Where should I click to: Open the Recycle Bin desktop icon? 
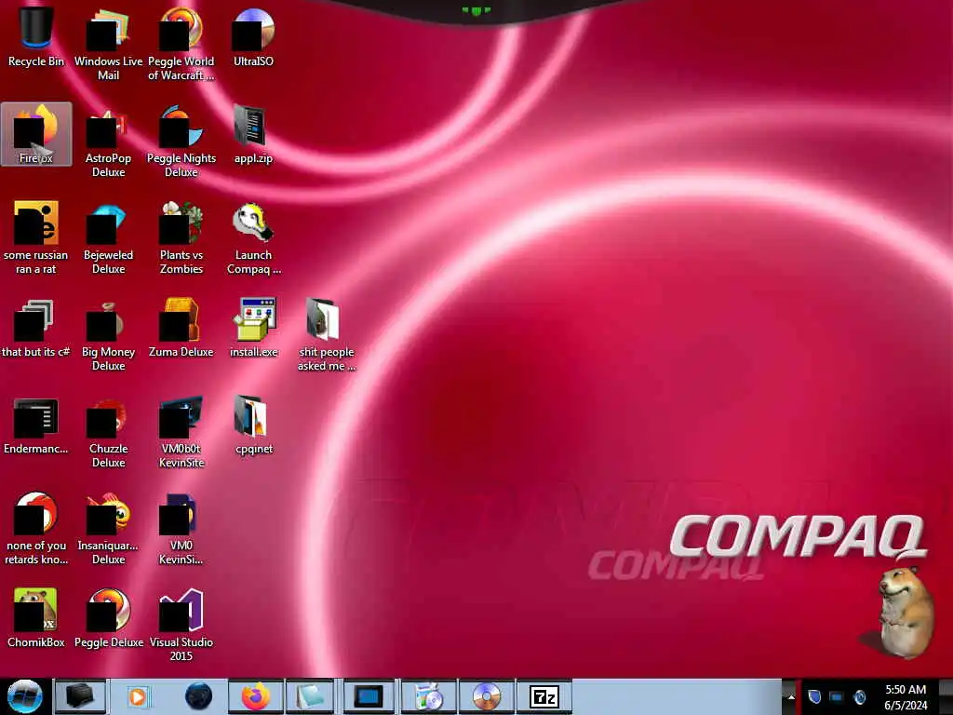tap(36, 37)
